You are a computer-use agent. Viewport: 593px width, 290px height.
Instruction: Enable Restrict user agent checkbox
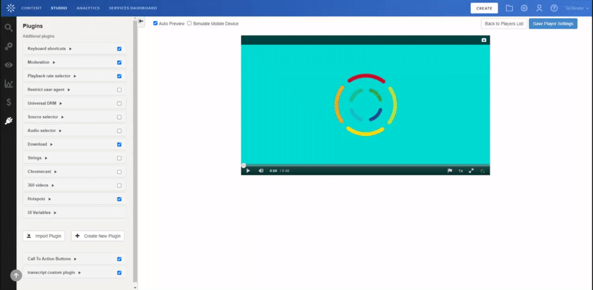pos(119,90)
